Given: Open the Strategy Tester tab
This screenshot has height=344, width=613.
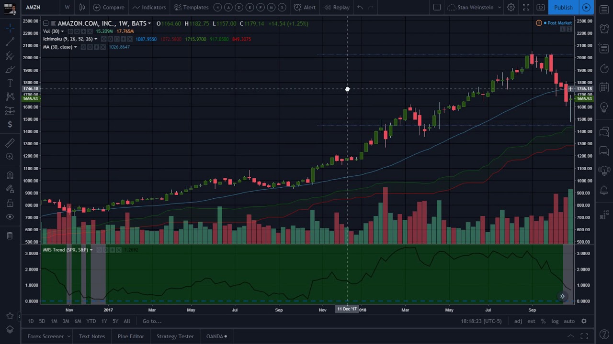Looking at the screenshot, I should (x=175, y=336).
